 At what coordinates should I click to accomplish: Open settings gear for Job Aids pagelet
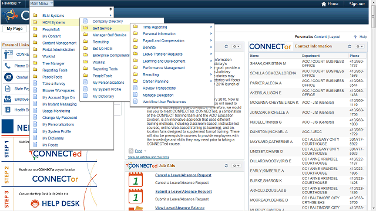point(236,165)
